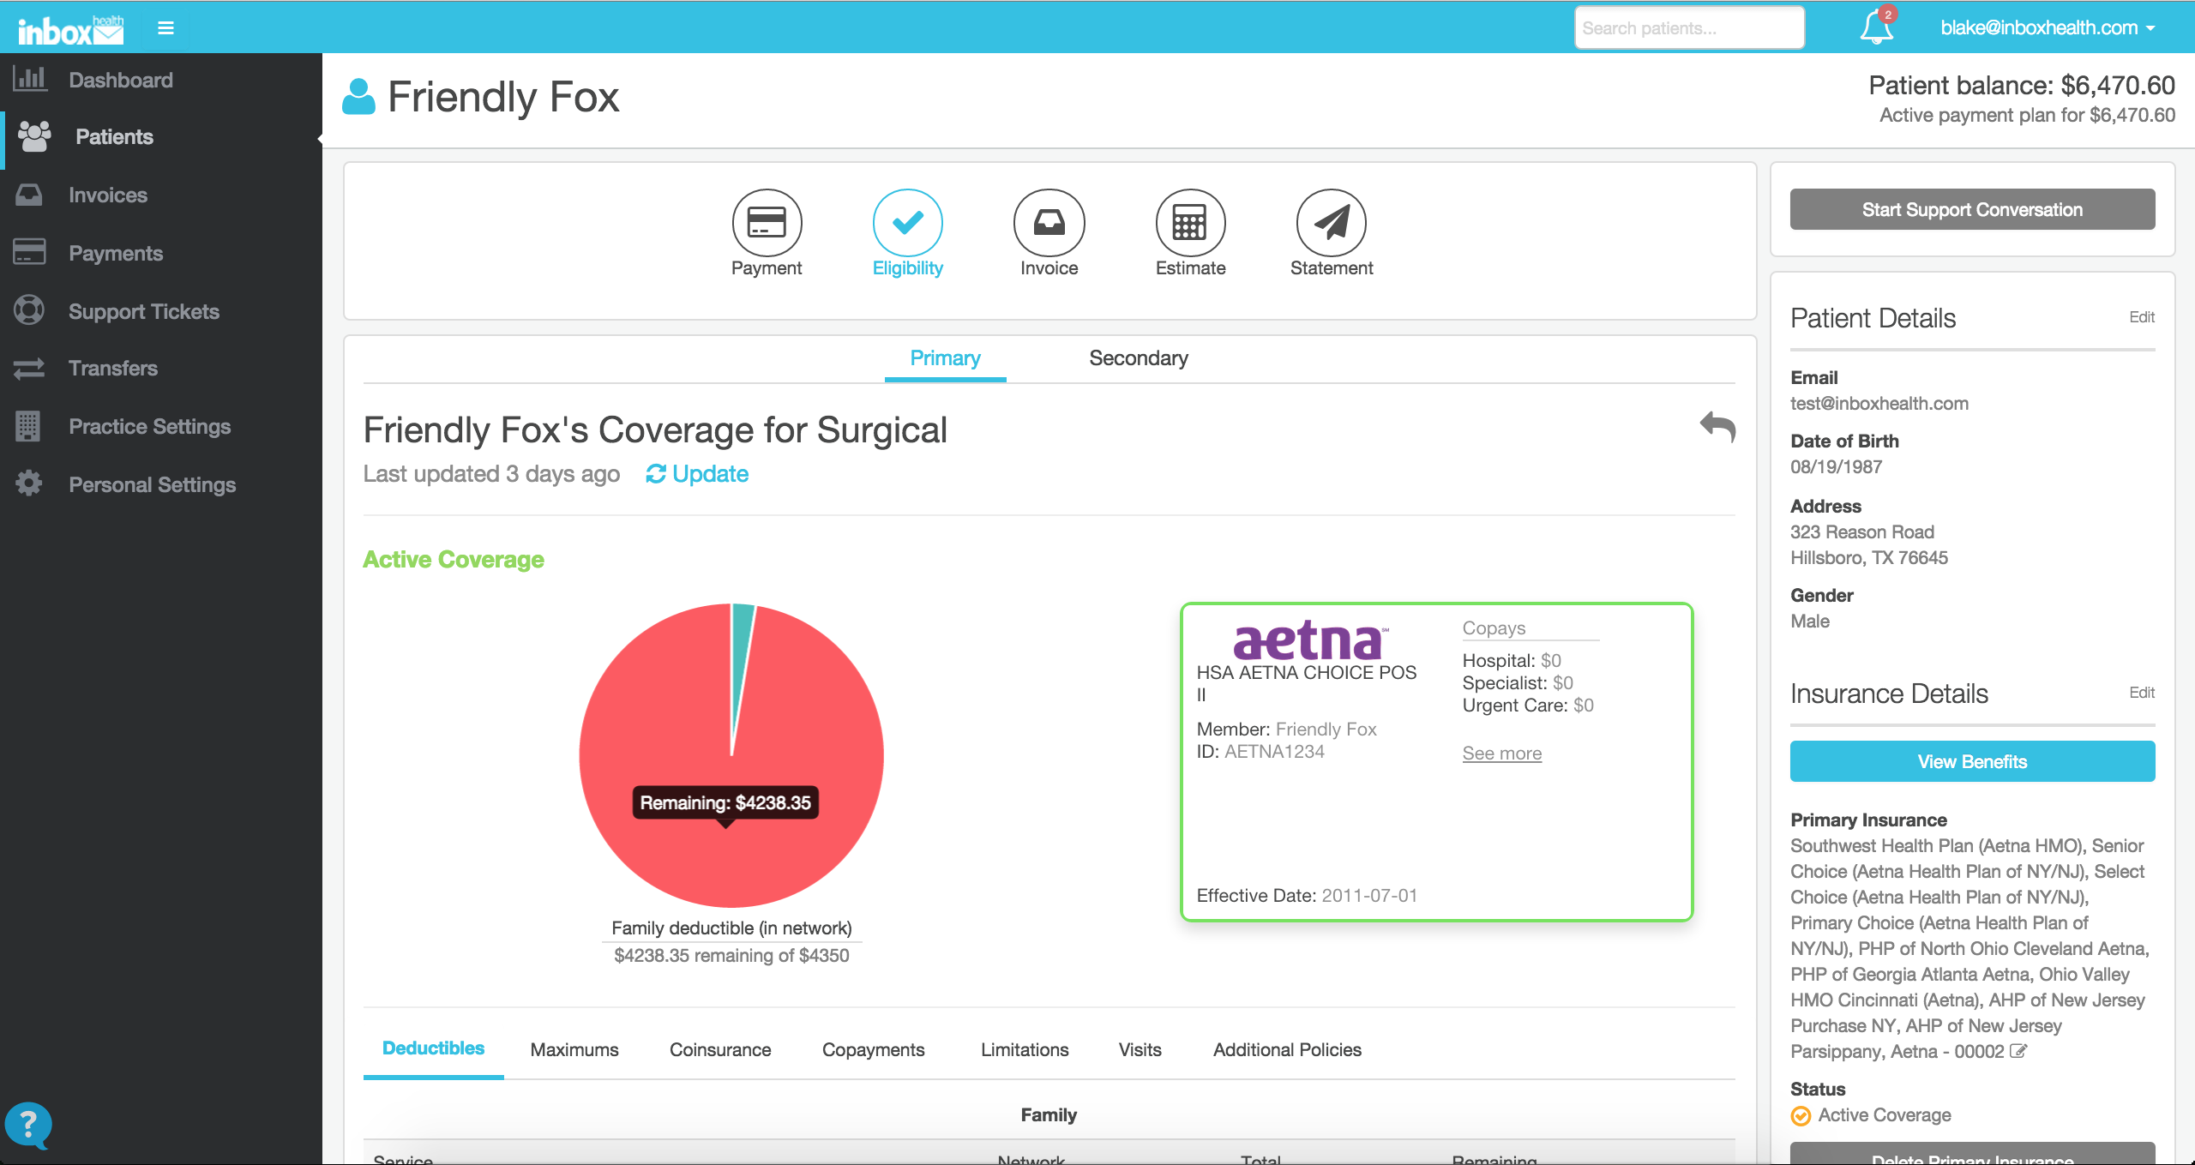Click Update to refresh coverage data

point(711,473)
